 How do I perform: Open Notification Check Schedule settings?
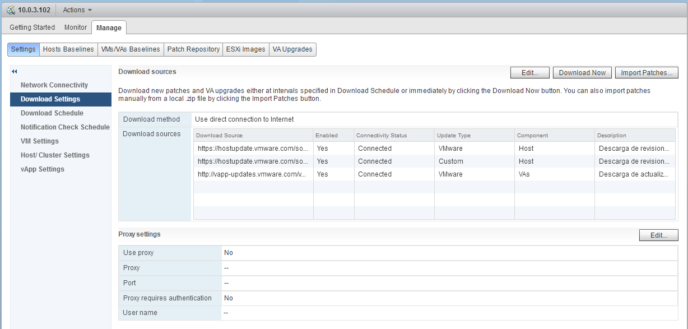[65, 127]
